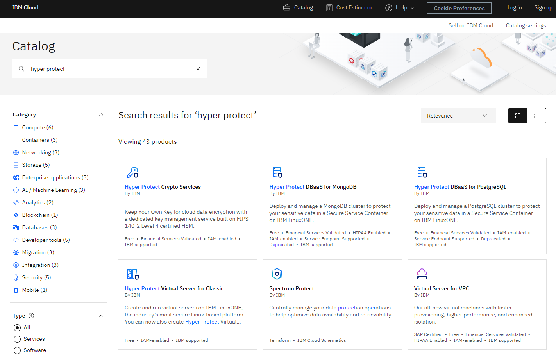Go to IBM Cloud home logo
The width and height of the screenshot is (556, 354).
coord(25,7)
